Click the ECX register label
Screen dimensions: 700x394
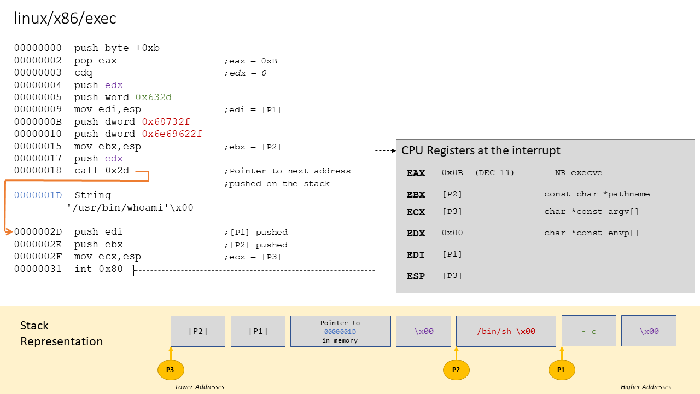(416, 212)
